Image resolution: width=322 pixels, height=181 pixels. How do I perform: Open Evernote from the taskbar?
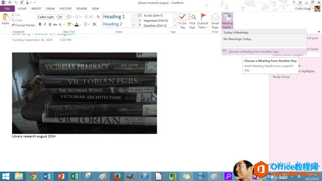[172, 176]
